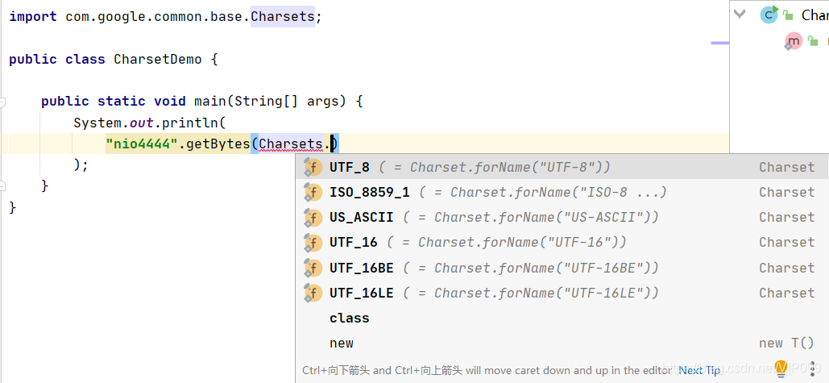Click the field icon beside ISO_8859_1

click(313, 193)
